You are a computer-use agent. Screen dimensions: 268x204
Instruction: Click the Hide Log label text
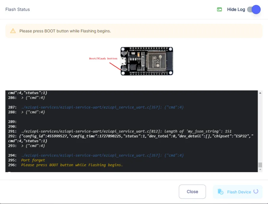[236, 10]
